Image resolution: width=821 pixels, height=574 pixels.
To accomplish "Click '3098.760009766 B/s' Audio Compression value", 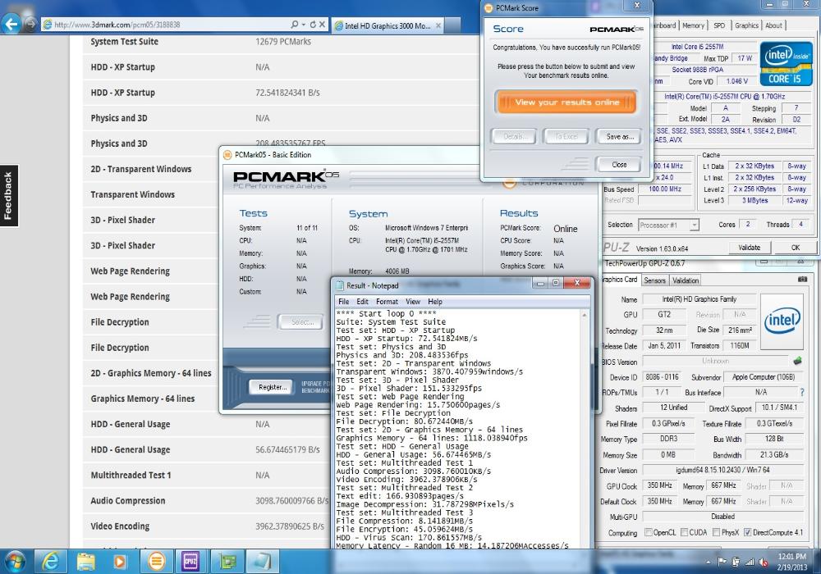I will 291,501.
